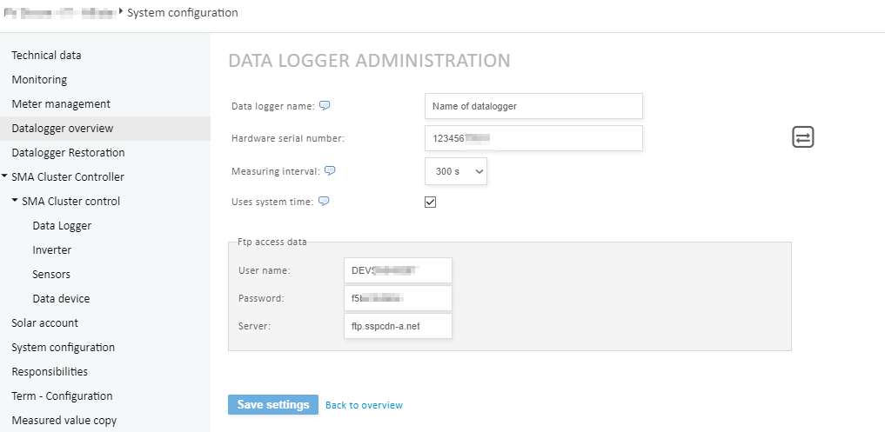Go to Datalogger Restoration page
Screen dimensions: 885x432
point(68,152)
